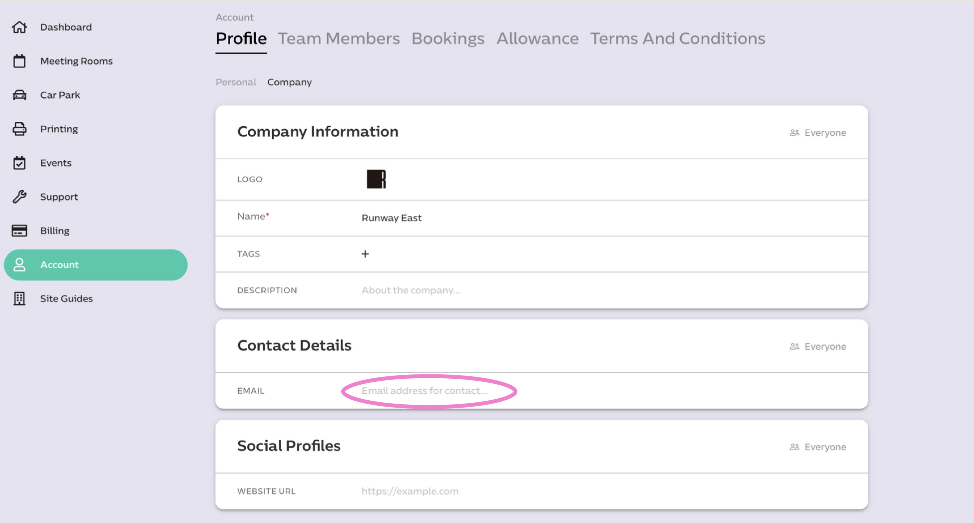Open the Bookings tab
The height and width of the screenshot is (523, 974).
[448, 38]
